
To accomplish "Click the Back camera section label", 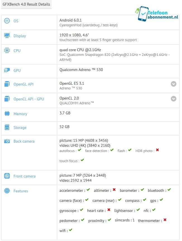I will (x=24, y=141).
